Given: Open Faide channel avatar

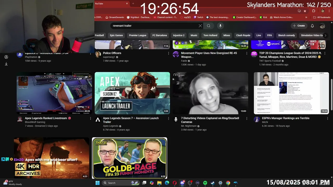Looking at the screenshot, I should (x=176, y=54).
